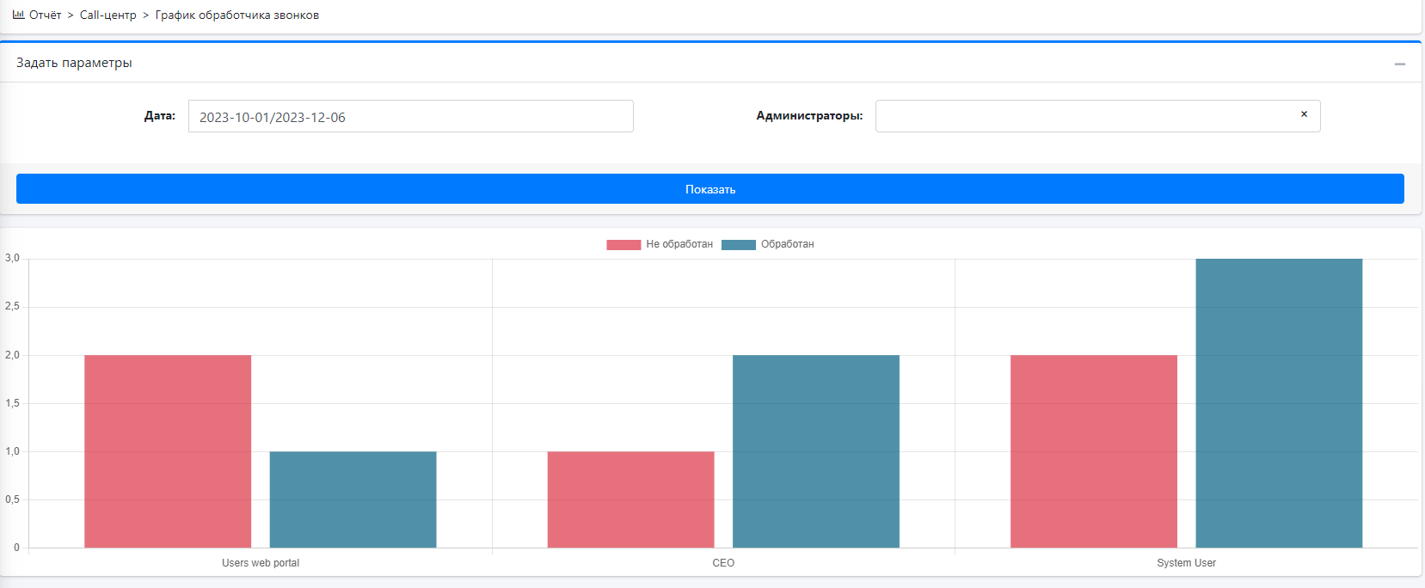1425x588 pixels.
Task: Click the red bar for System User
Action: [x=1093, y=451]
